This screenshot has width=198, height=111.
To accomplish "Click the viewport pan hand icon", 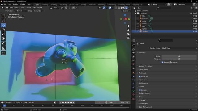I will 128,30.
